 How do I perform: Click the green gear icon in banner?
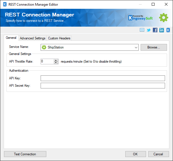pyautogui.click(x=164, y=18)
